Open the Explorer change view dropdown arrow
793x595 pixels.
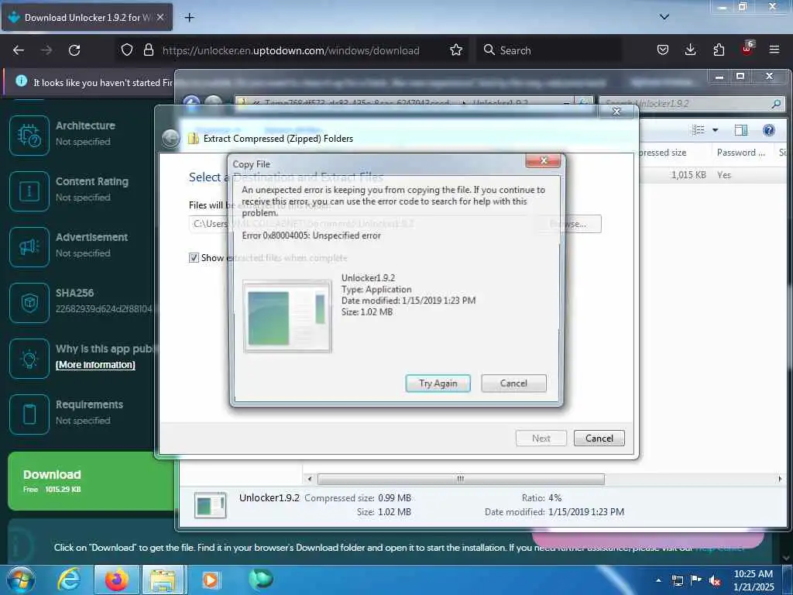[715, 130]
